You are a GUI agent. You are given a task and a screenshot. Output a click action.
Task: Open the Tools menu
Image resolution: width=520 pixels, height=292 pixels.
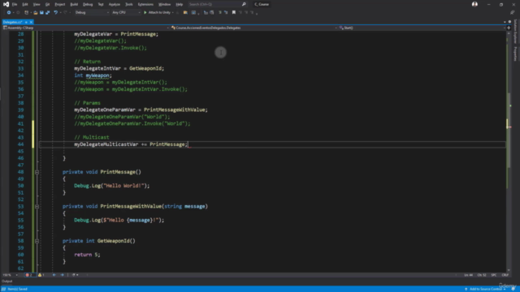pos(129,4)
